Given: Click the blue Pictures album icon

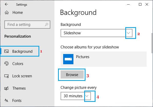Looking at the screenshot, I should pyautogui.click(x=68, y=59).
